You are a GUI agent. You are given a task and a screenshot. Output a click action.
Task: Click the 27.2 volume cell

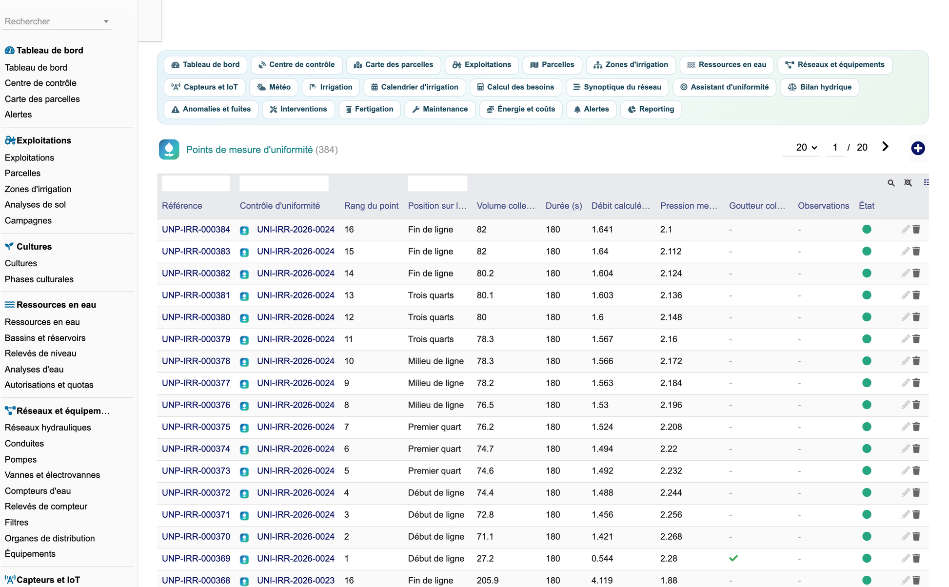click(x=485, y=558)
